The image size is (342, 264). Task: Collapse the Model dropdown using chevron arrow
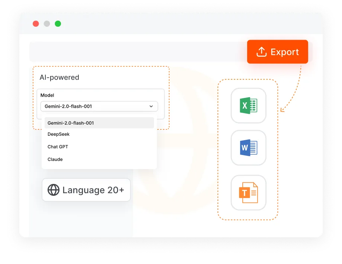(151, 106)
